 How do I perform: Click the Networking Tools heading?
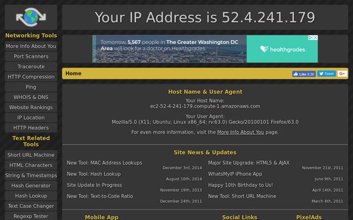(x=31, y=35)
